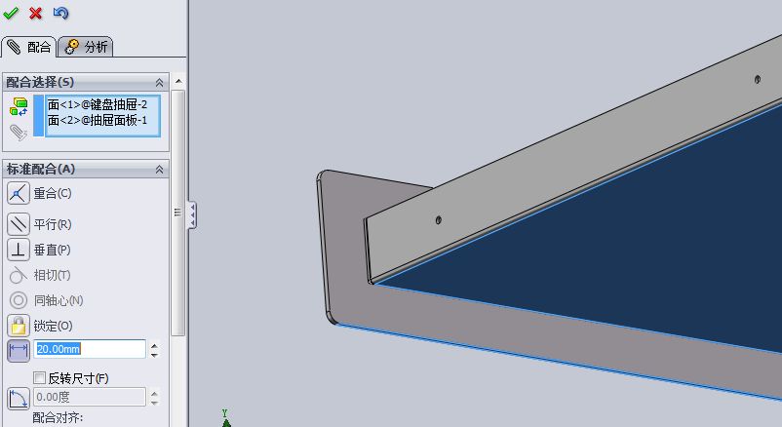Click the 0.00度 angle input field
The width and height of the screenshot is (782, 427).
pos(90,397)
